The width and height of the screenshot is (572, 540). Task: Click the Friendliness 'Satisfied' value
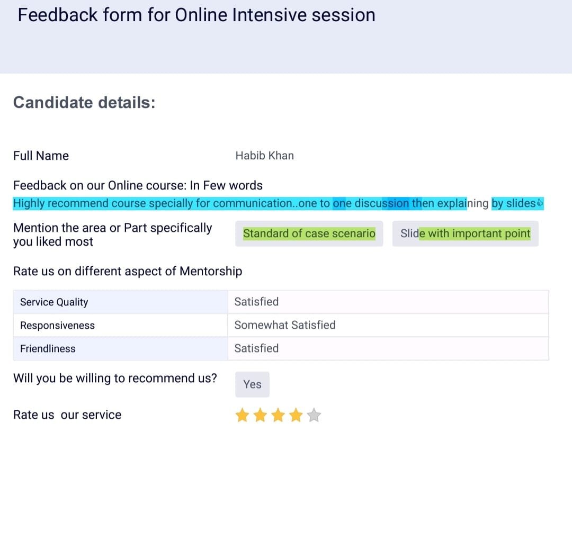click(x=256, y=348)
